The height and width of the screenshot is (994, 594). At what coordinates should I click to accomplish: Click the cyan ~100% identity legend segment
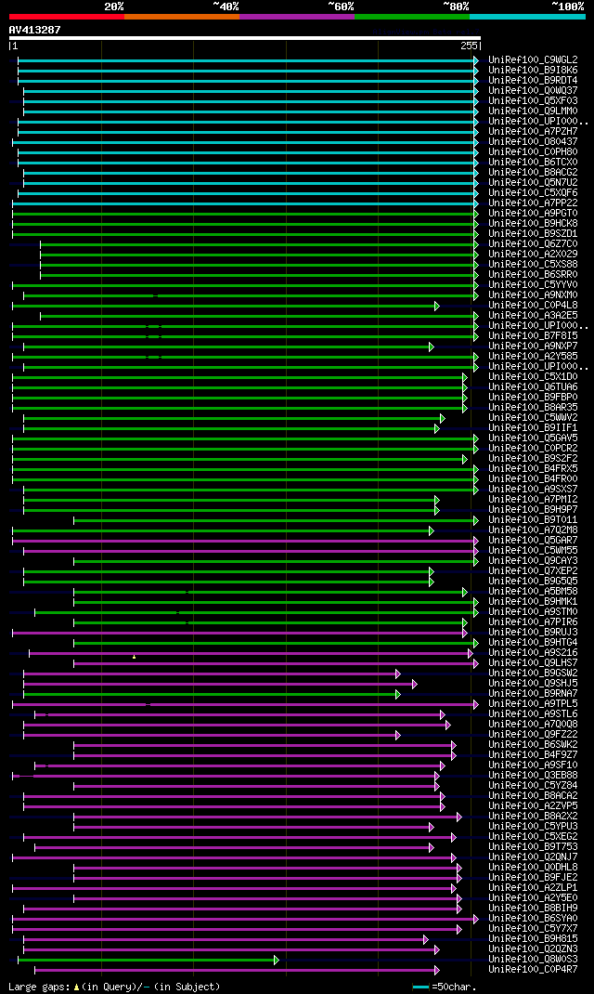pyautogui.click(x=527, y=17)
